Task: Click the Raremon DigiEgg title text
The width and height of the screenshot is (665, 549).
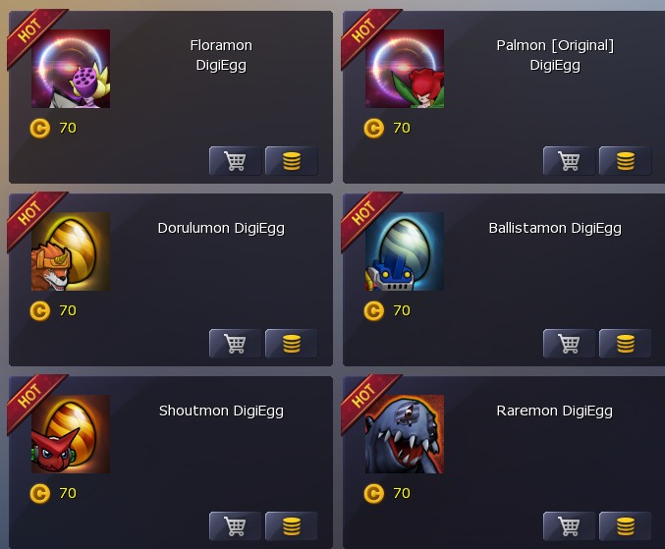Action: click(x=555, y=411)
